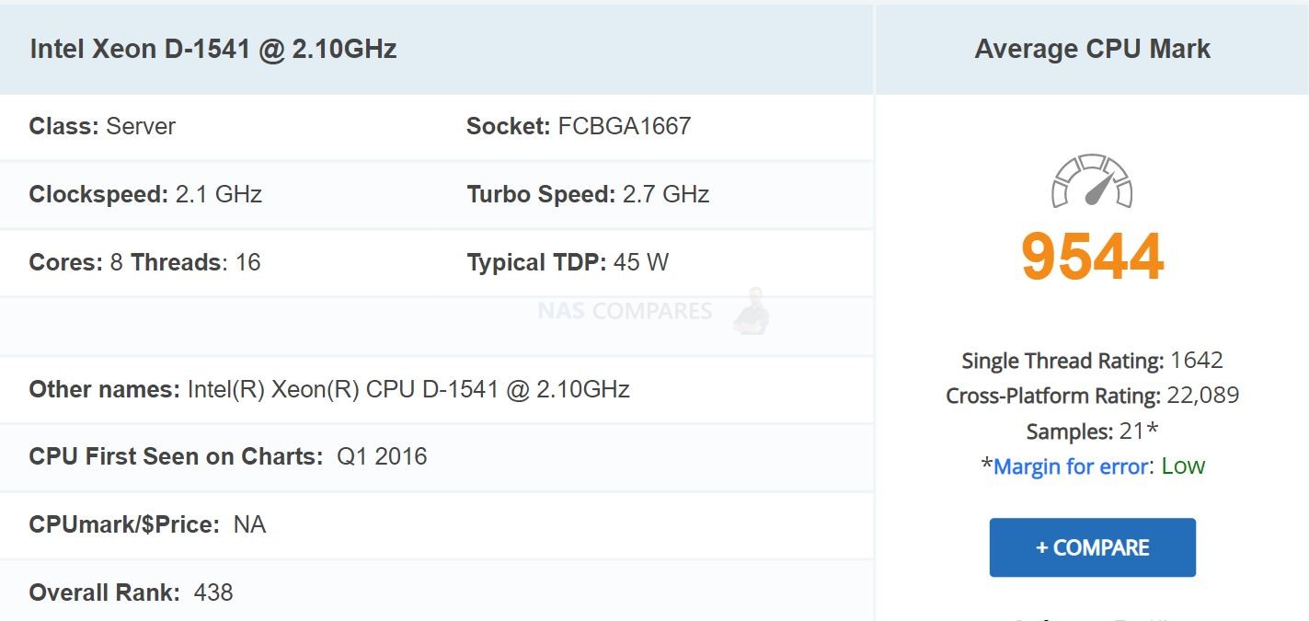Select the Socket FCBGA1667 text

[579, 126]
